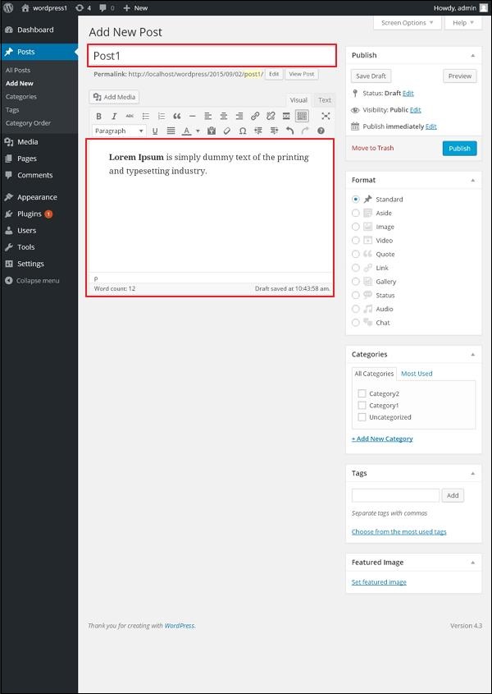Image resolution: width=492 pixels, height=694 pixels.
Task: Toggle bold formatting in the editor
Action: (x=99, y=116)
